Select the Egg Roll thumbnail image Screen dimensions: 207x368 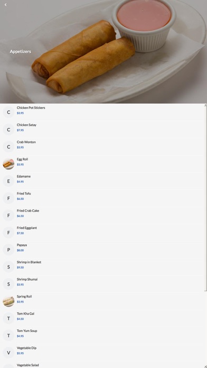coord(8,164)
